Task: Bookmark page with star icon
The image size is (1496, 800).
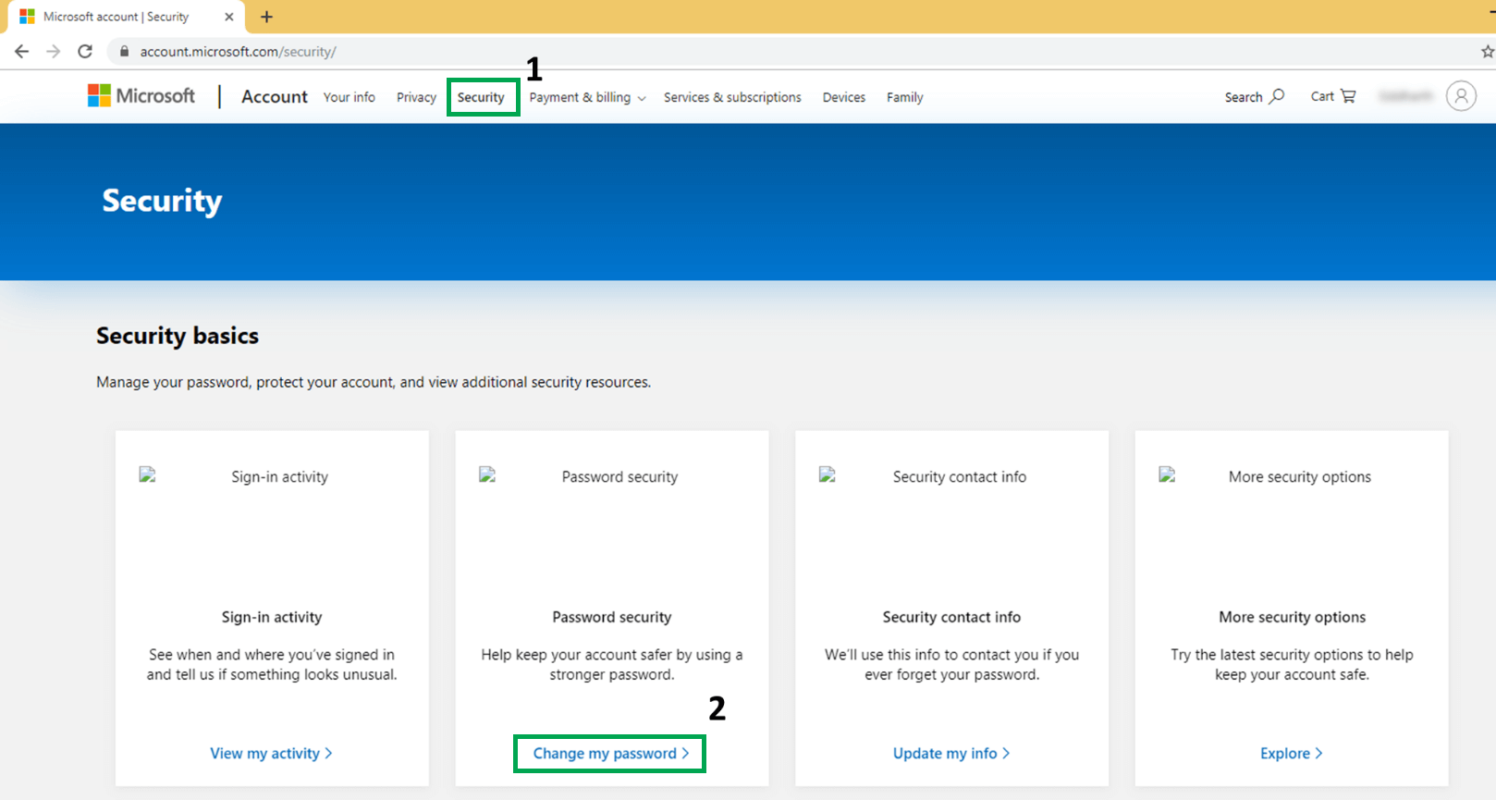Action: tap(1487, 52)
